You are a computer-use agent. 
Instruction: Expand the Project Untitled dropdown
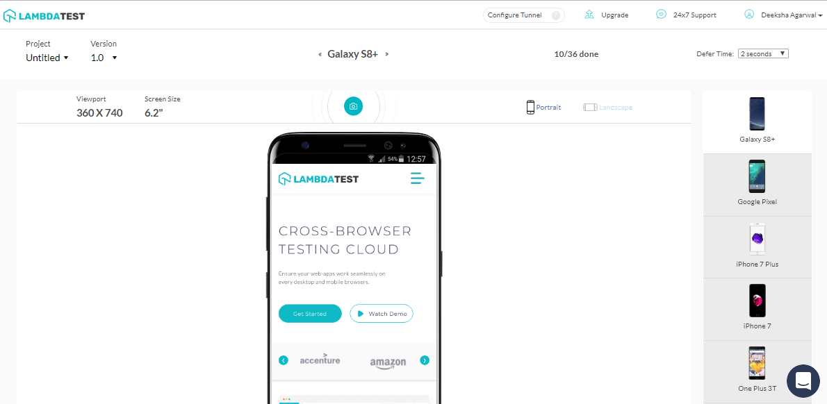point(47,58)
